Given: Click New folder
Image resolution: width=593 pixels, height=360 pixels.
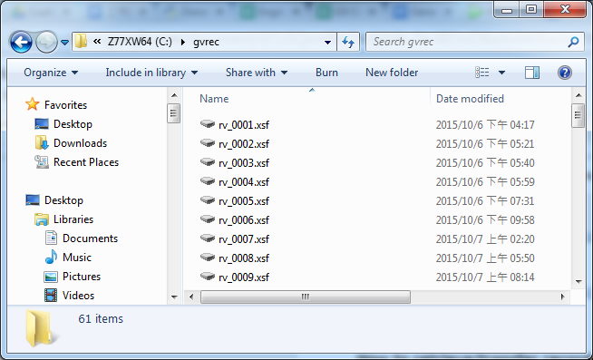Looking at the screenshot, I should pyautogui.click(x=392, y=73).
